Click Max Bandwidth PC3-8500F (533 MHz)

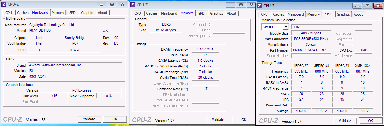click(x=311, y=39)
